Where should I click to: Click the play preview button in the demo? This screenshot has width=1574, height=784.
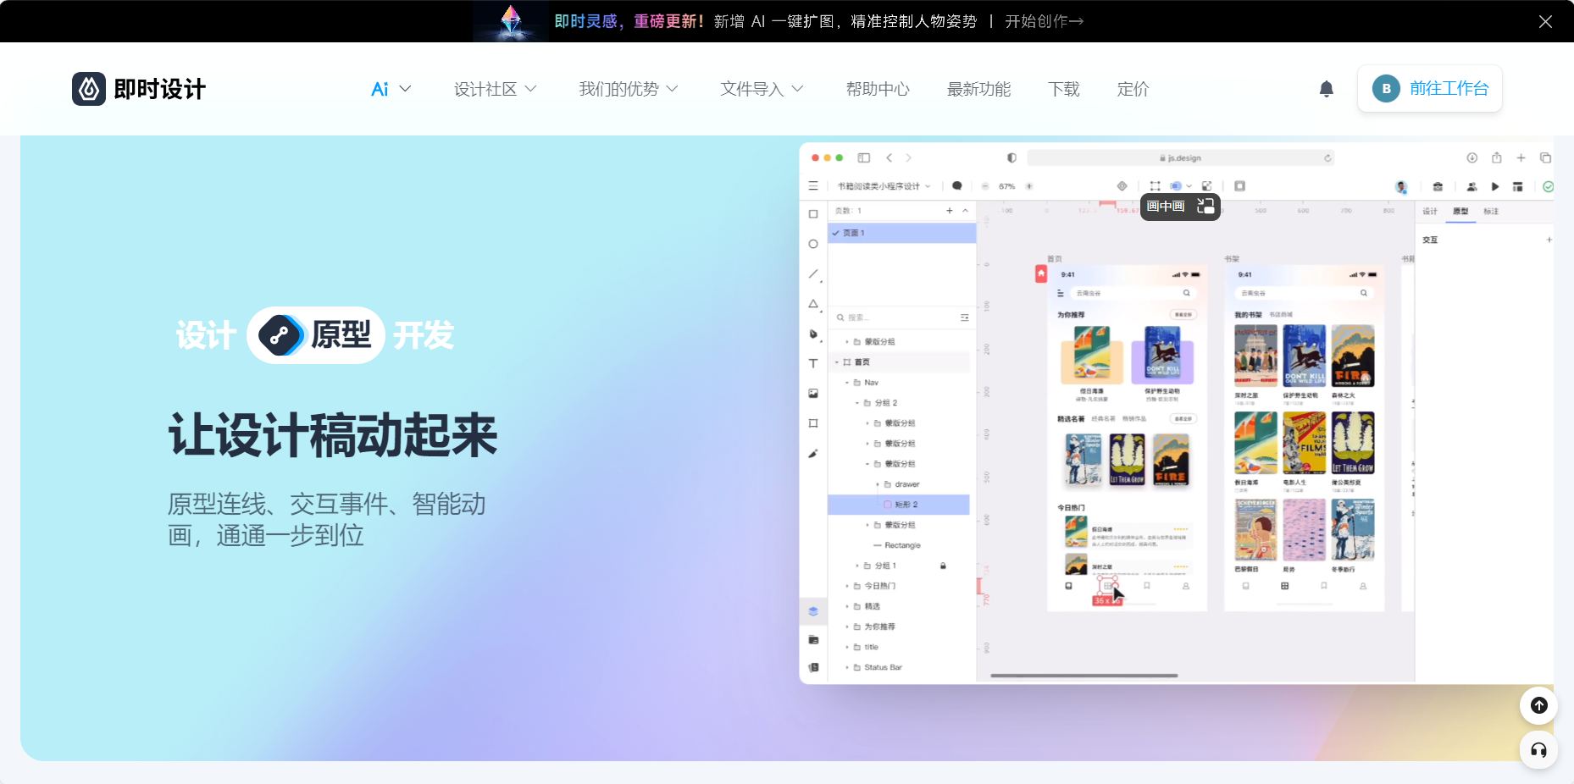[x=1495, y=186]
